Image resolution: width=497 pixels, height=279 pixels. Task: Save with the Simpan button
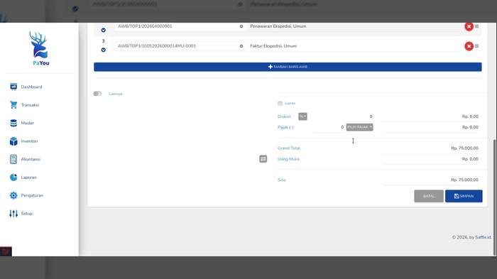tap(464, 196)
